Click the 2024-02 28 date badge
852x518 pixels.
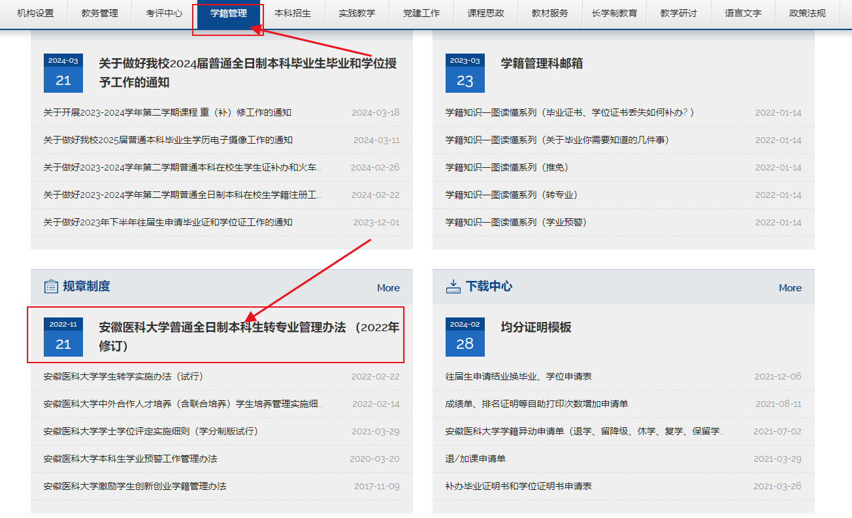pos(465,337)
